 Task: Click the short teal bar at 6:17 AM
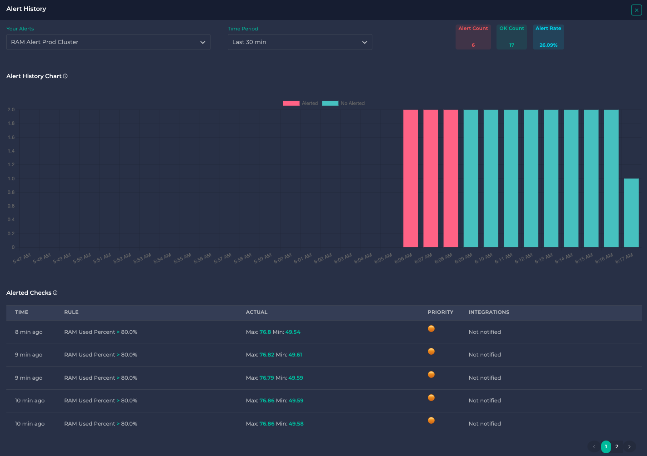(631, 213)
